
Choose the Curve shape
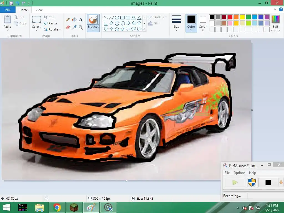111,17
